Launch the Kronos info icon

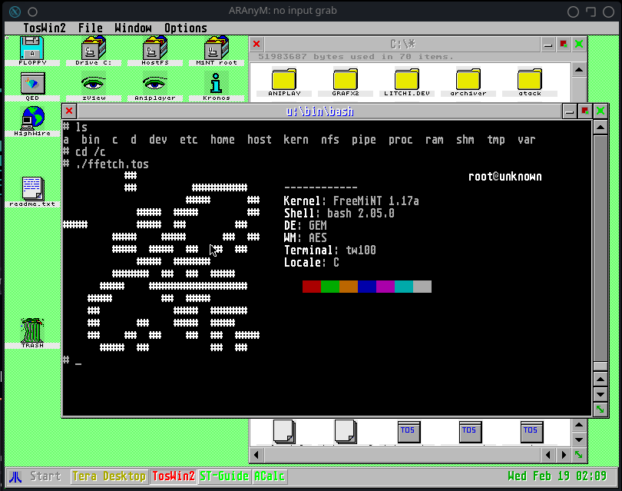pyautogui.click(x=217, y=86)
